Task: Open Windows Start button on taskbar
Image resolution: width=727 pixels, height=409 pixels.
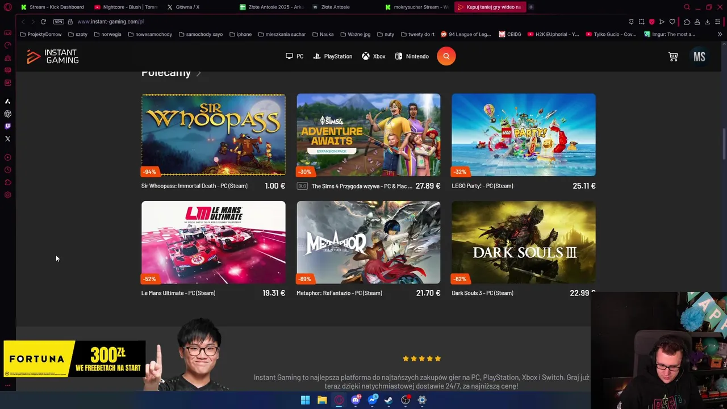Action: (x=305, y=400)
